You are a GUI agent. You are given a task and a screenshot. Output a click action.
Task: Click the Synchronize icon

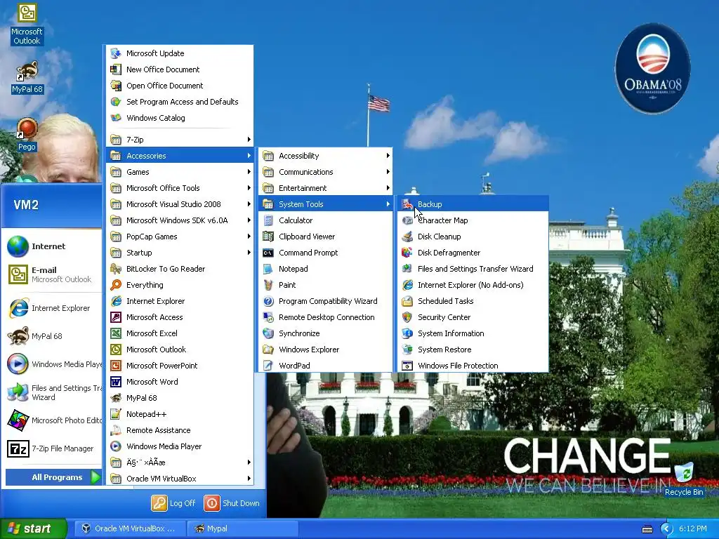pos(268,333)
